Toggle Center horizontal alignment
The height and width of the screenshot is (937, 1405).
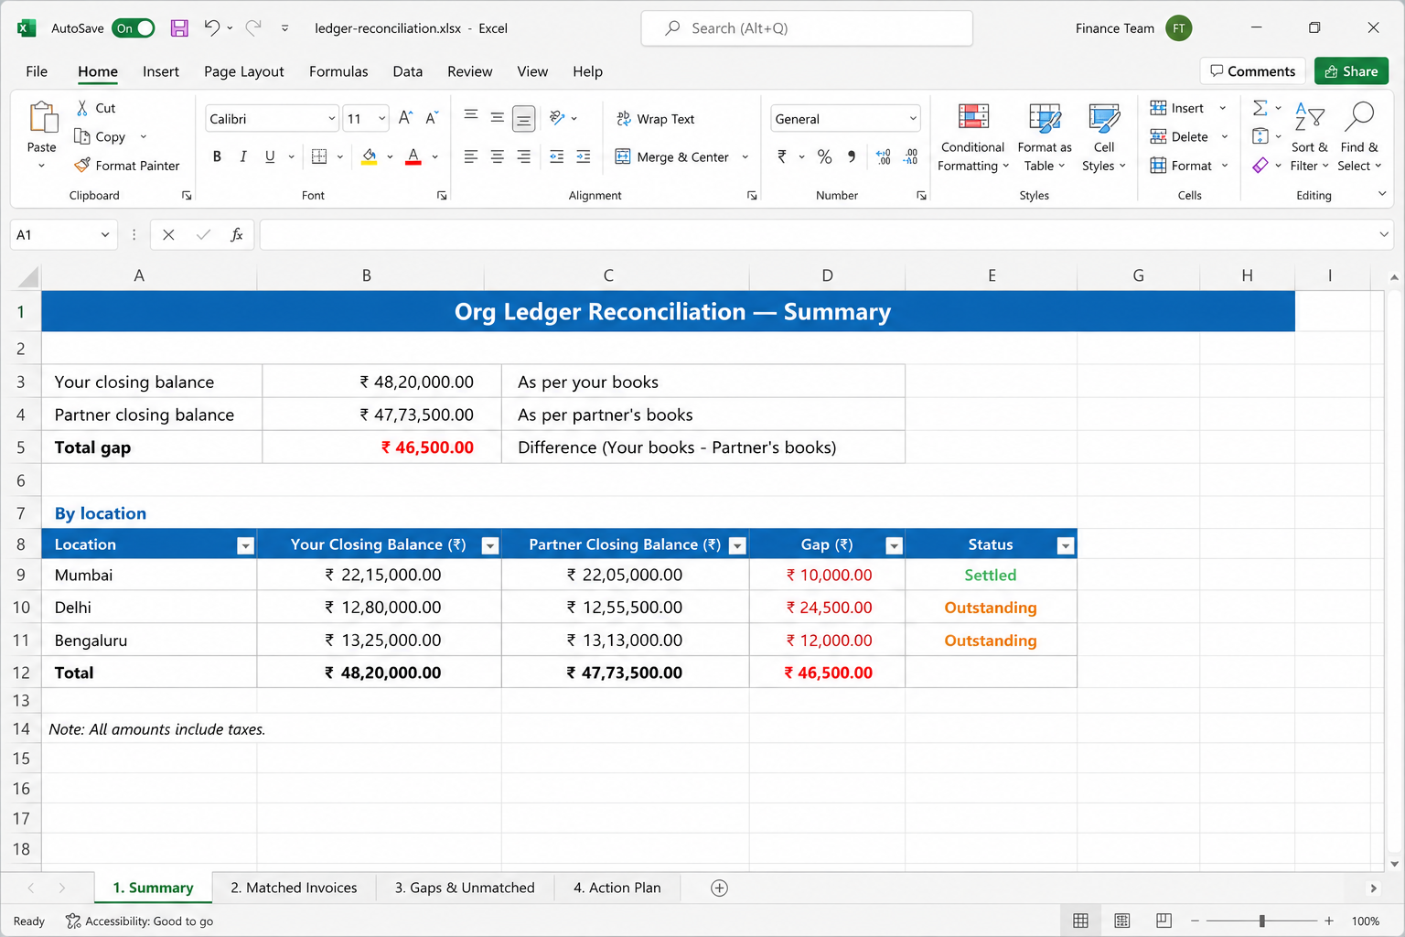click(498, 156)
